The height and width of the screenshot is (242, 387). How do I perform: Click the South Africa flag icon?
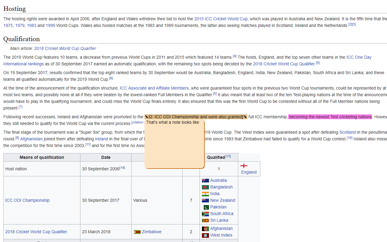tap(205, 214)
